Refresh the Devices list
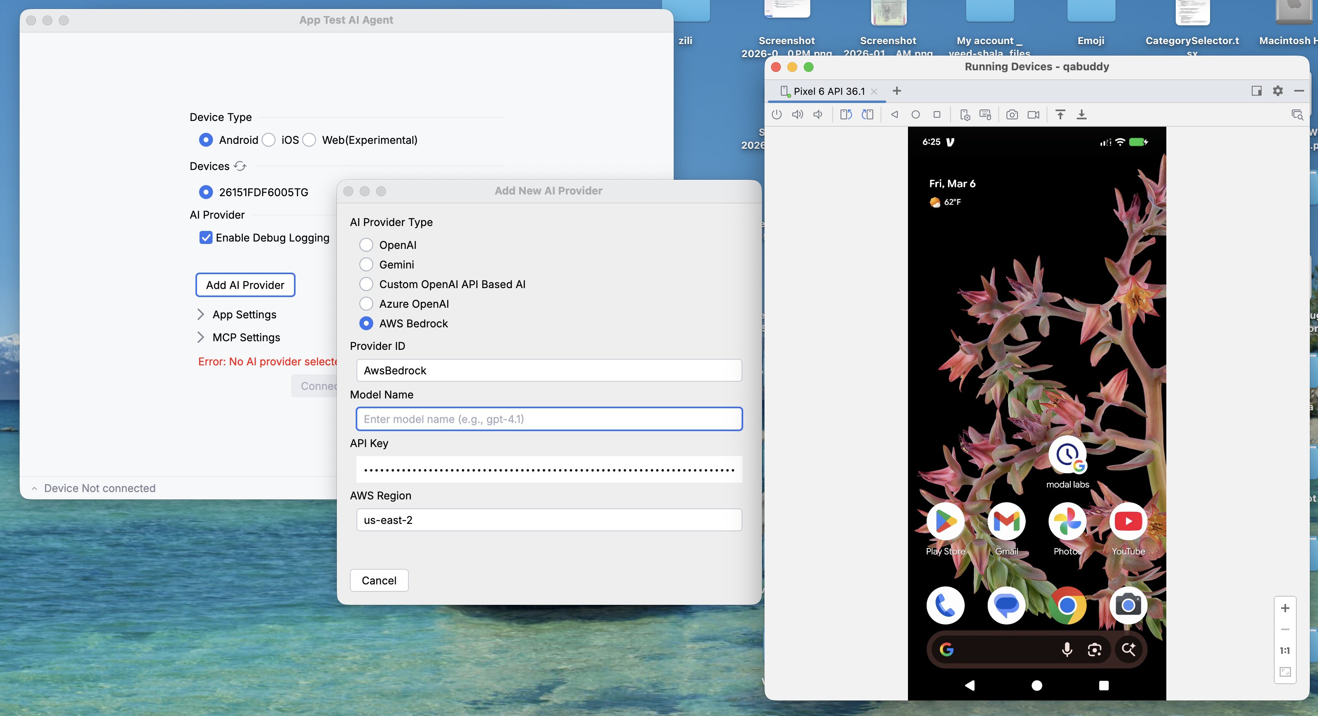The height and width of the screenshot is (716, 1318). 240,166
